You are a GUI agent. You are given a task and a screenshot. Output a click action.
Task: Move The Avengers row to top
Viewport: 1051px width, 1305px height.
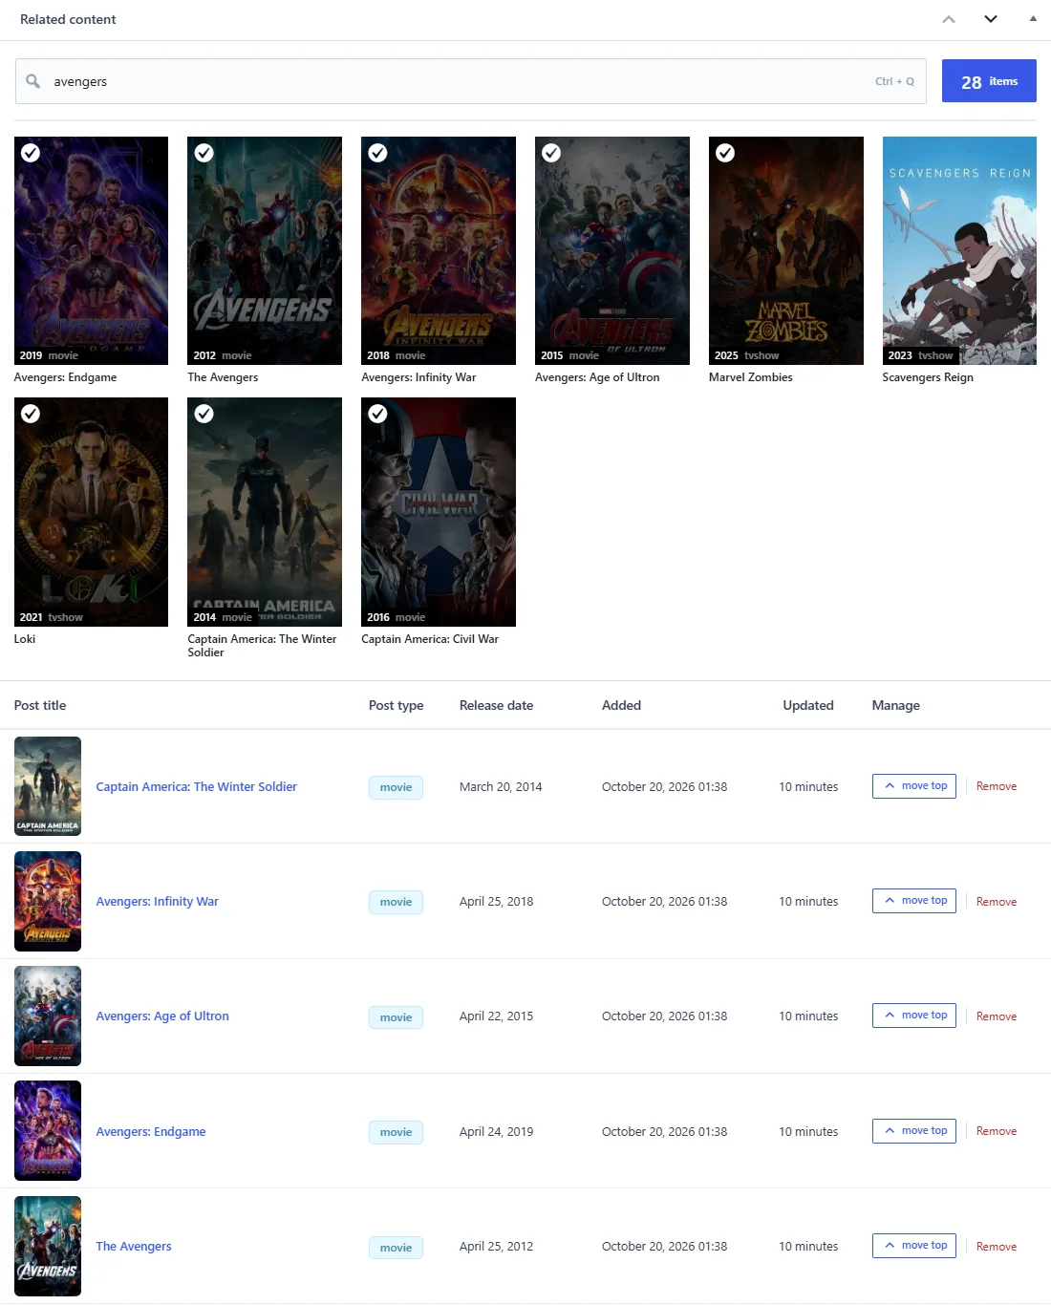[x=913, y=1246]
